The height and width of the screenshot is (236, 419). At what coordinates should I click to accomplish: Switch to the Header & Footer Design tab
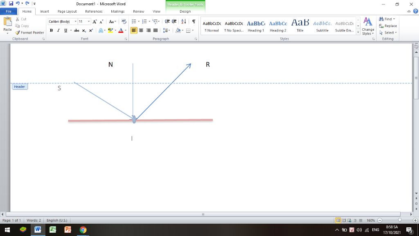tap(185, 11)
